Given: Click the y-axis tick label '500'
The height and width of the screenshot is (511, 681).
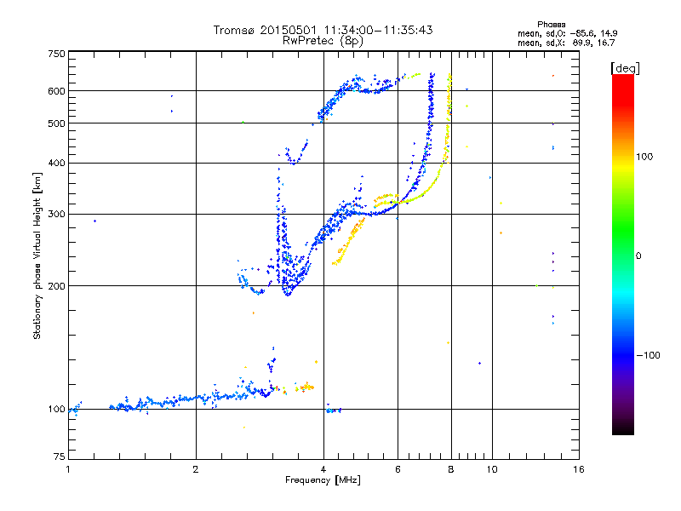Looking at the screenshot, I should (56, 123).
